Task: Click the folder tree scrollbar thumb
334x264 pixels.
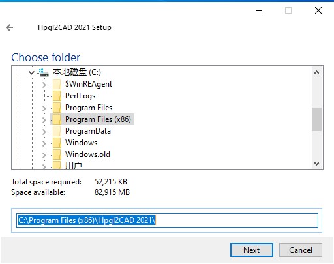Action: point(317,119)
